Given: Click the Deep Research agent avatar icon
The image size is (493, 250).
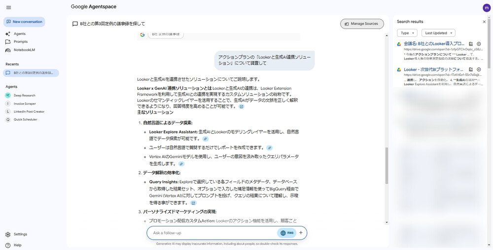Looking at the screenshot, I should pos(8,95).
